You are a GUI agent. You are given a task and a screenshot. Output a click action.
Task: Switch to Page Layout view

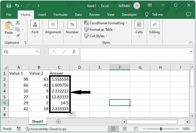124,129
